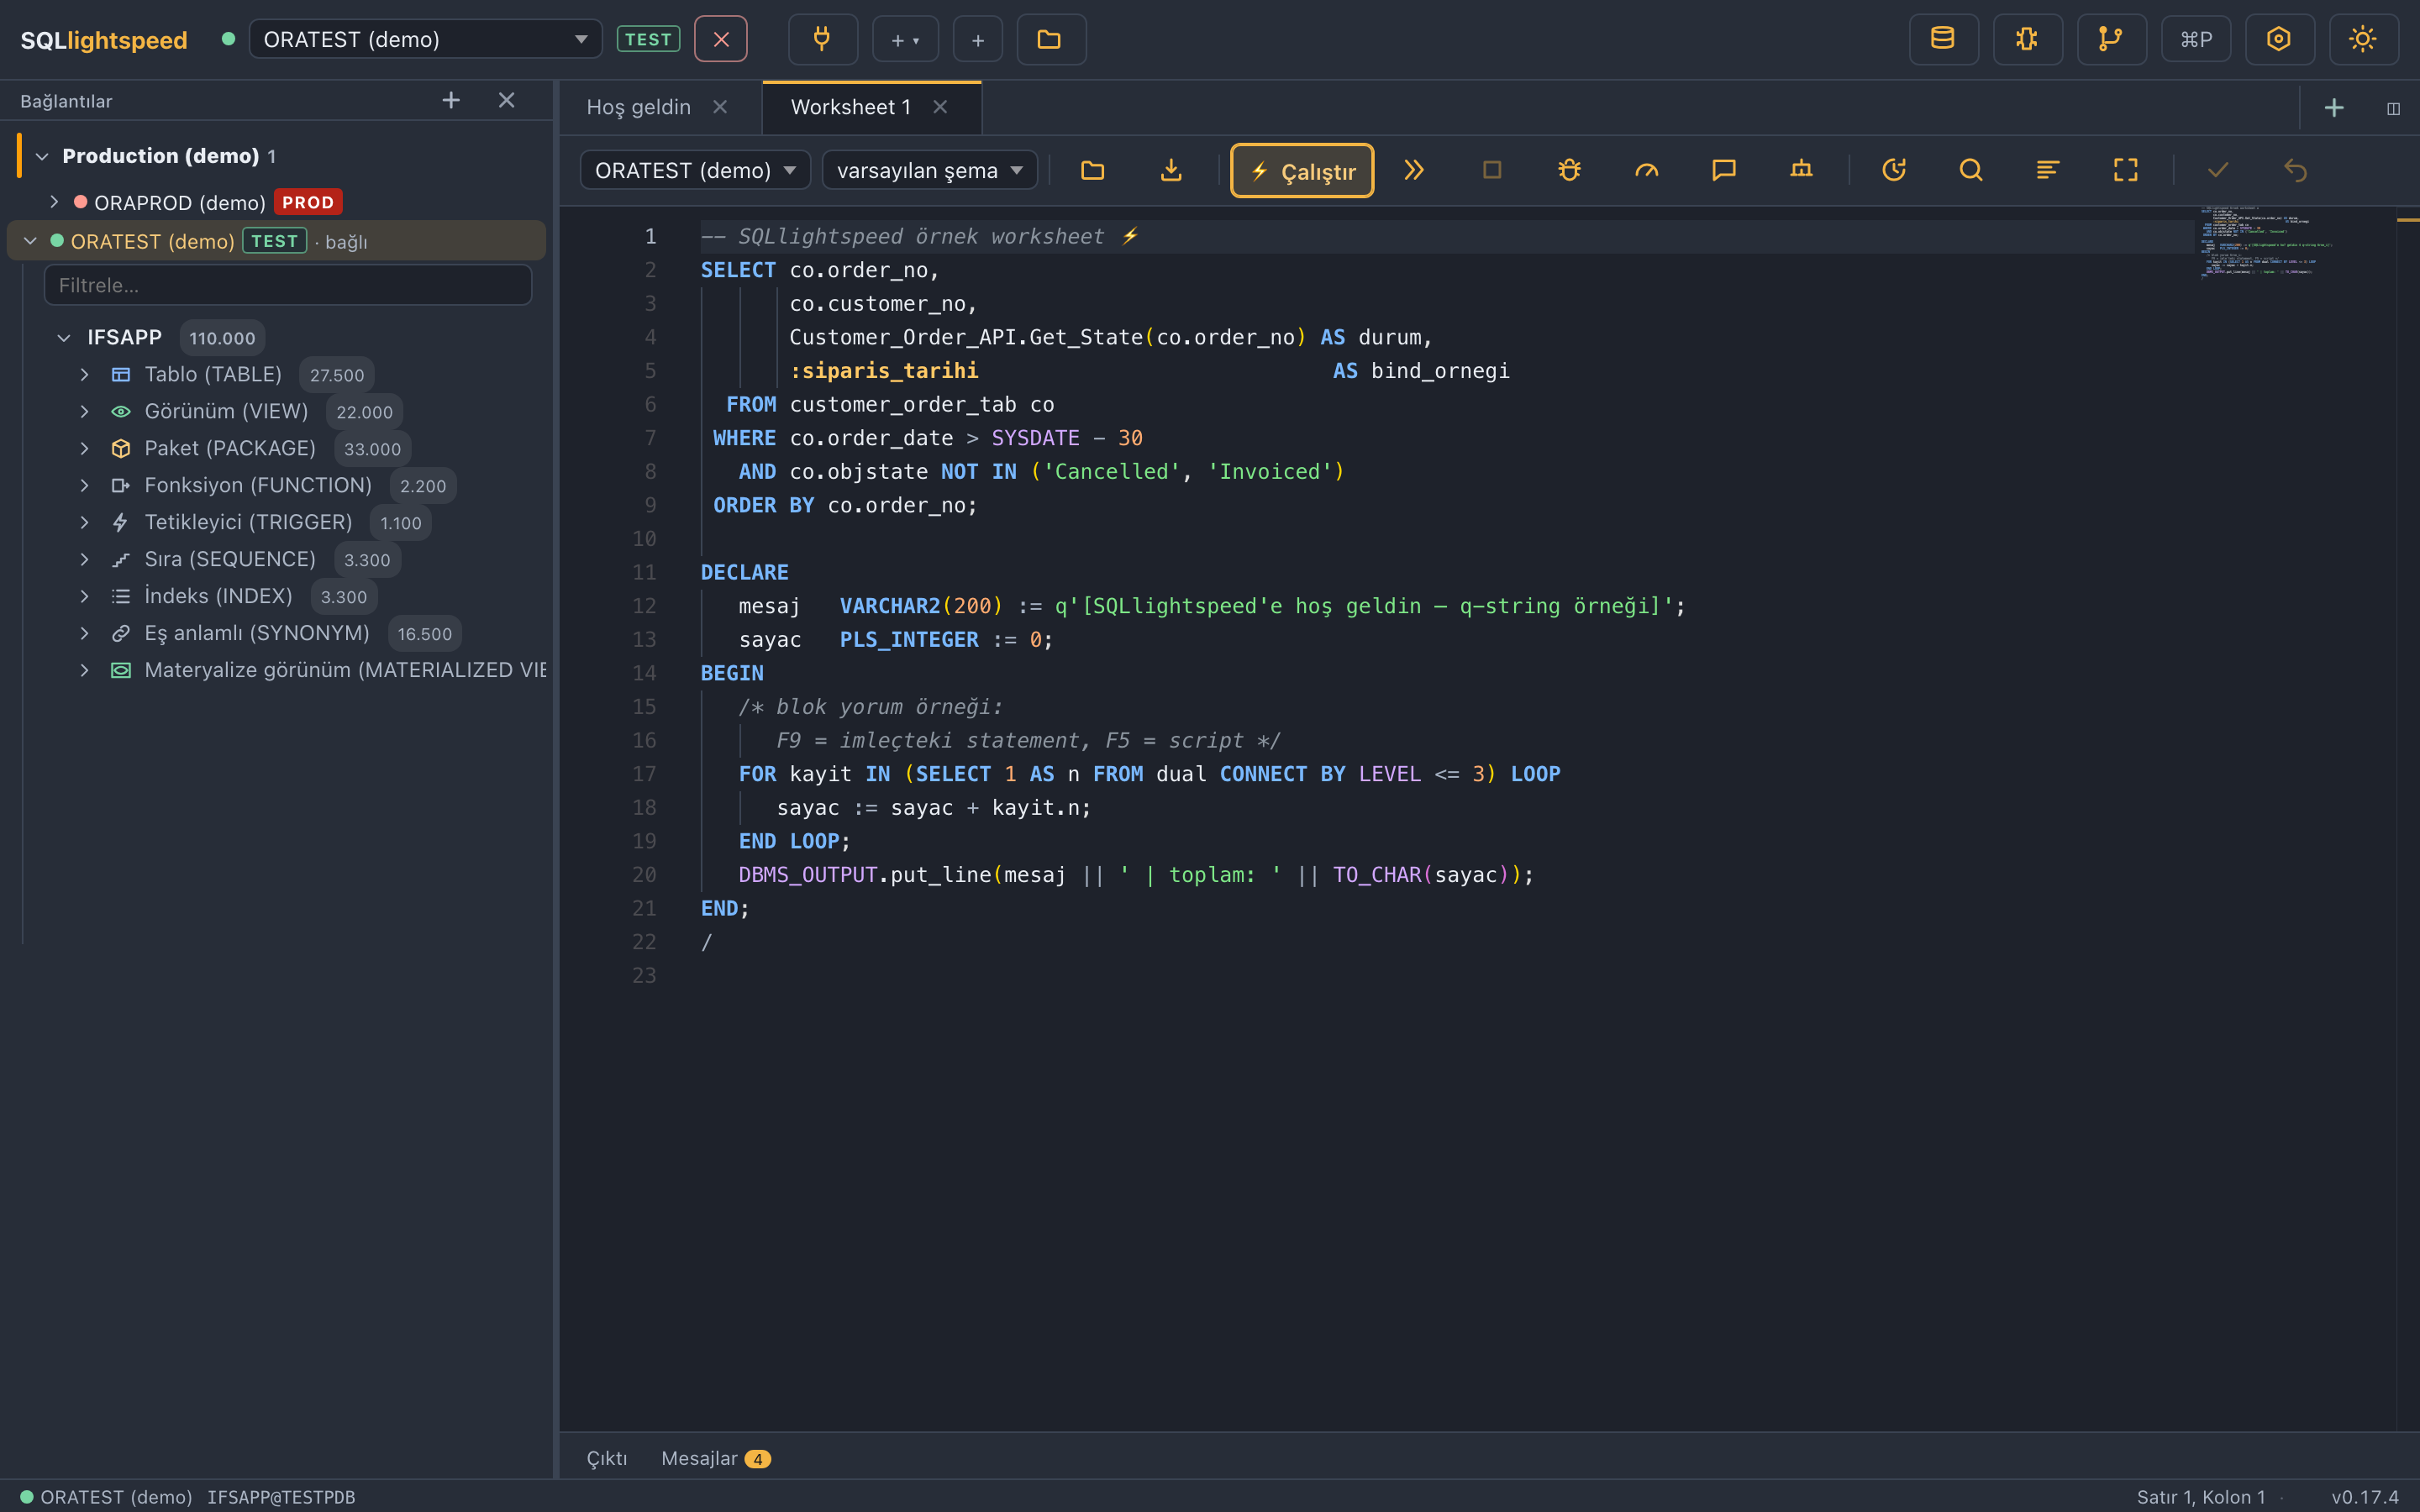Click the Çalıştır run button
The image size is (2420, 1512).
[1302, 171]
